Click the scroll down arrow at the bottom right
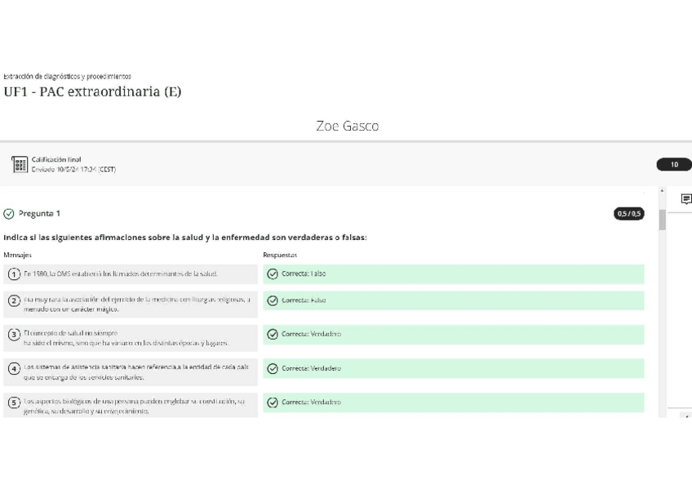The image size is (692, 489). point(688,415)
